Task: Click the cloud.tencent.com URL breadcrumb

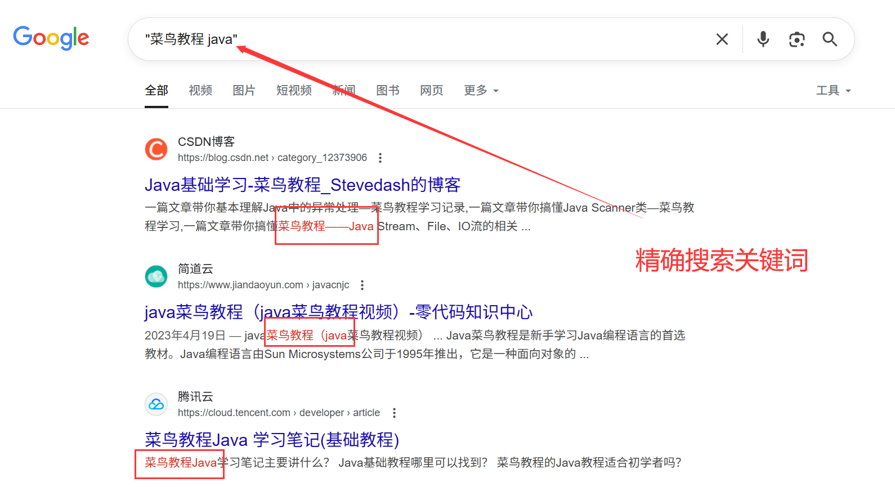Action: pos(279,413)
